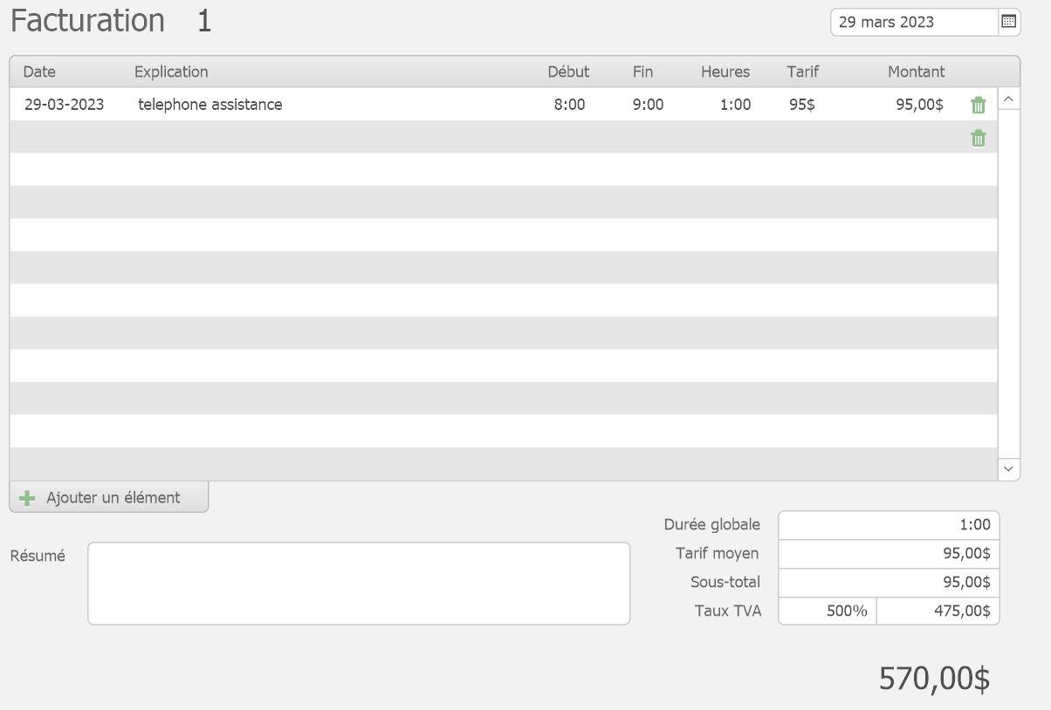
Task: Edit the invoice date field
Action: 912,23
